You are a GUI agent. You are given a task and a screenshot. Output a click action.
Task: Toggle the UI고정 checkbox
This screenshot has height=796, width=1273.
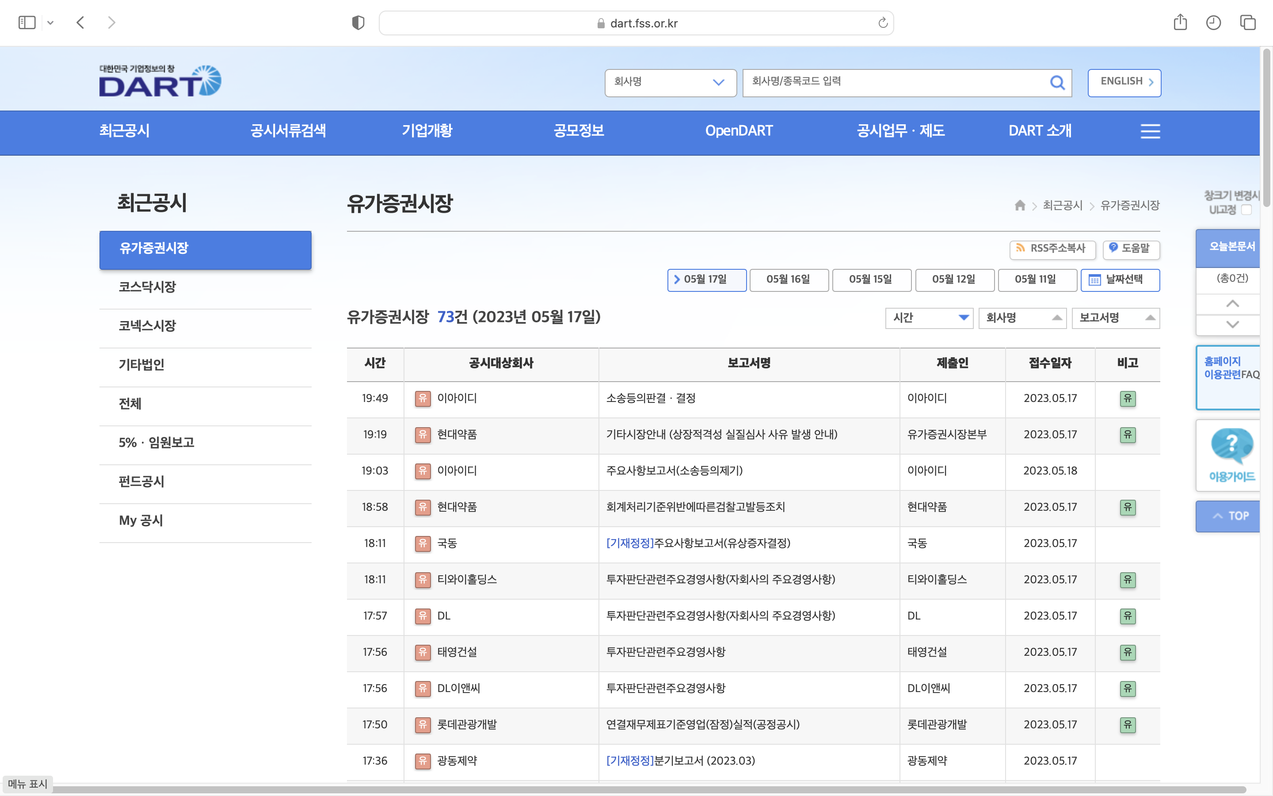1246,210
